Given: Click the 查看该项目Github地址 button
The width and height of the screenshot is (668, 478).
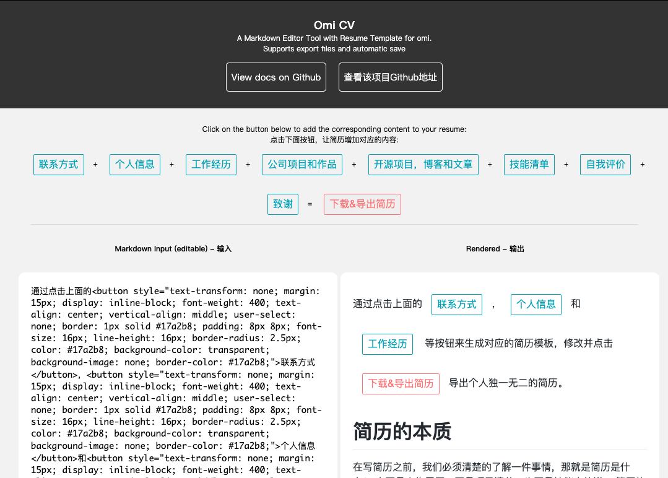Looking at the screenshot, I should [390, 77].
